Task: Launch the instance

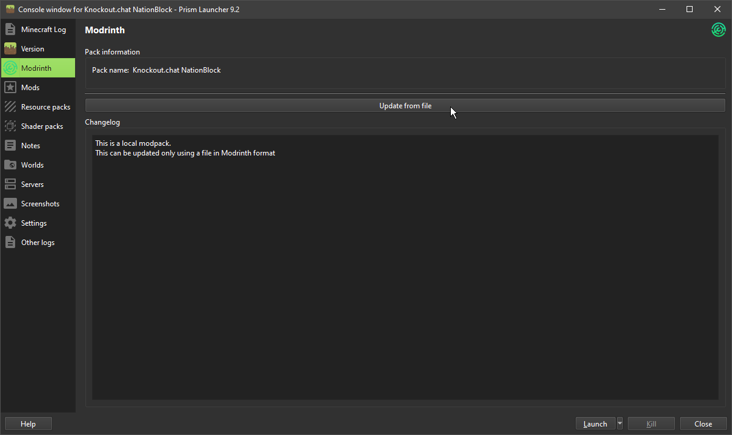Action: tap(595, 424)
